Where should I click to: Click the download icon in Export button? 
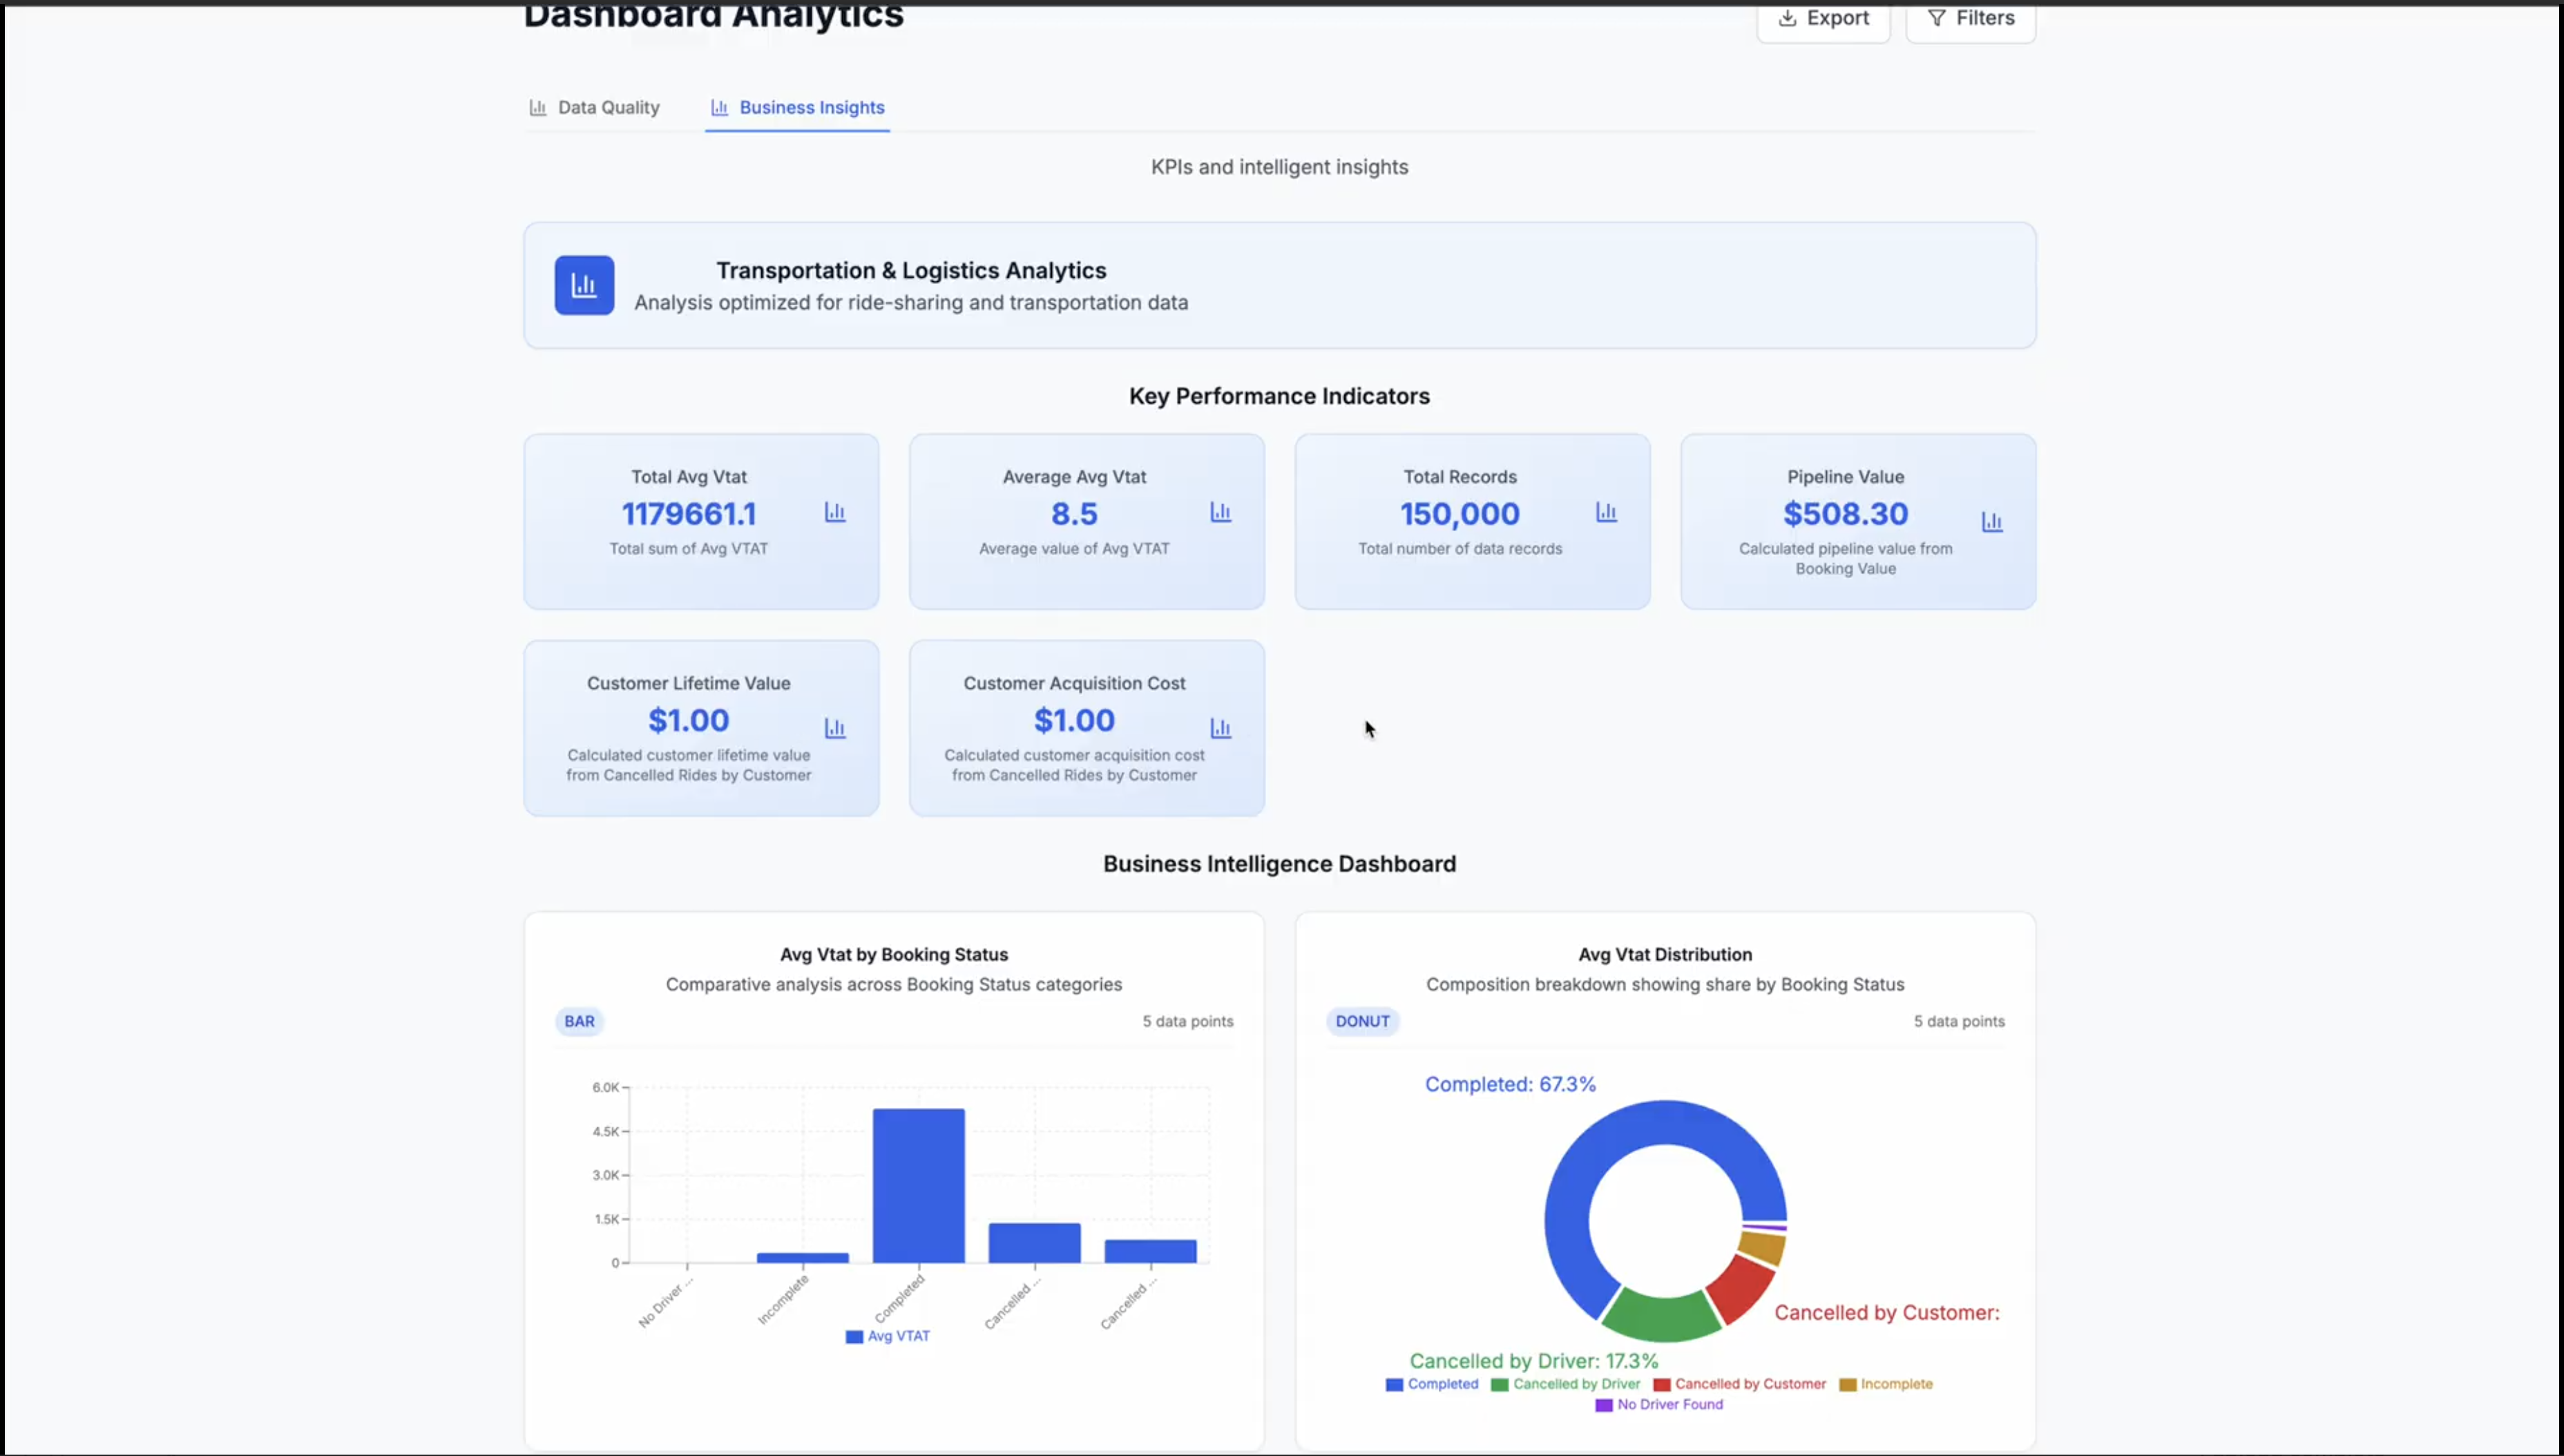[1787, 18]
